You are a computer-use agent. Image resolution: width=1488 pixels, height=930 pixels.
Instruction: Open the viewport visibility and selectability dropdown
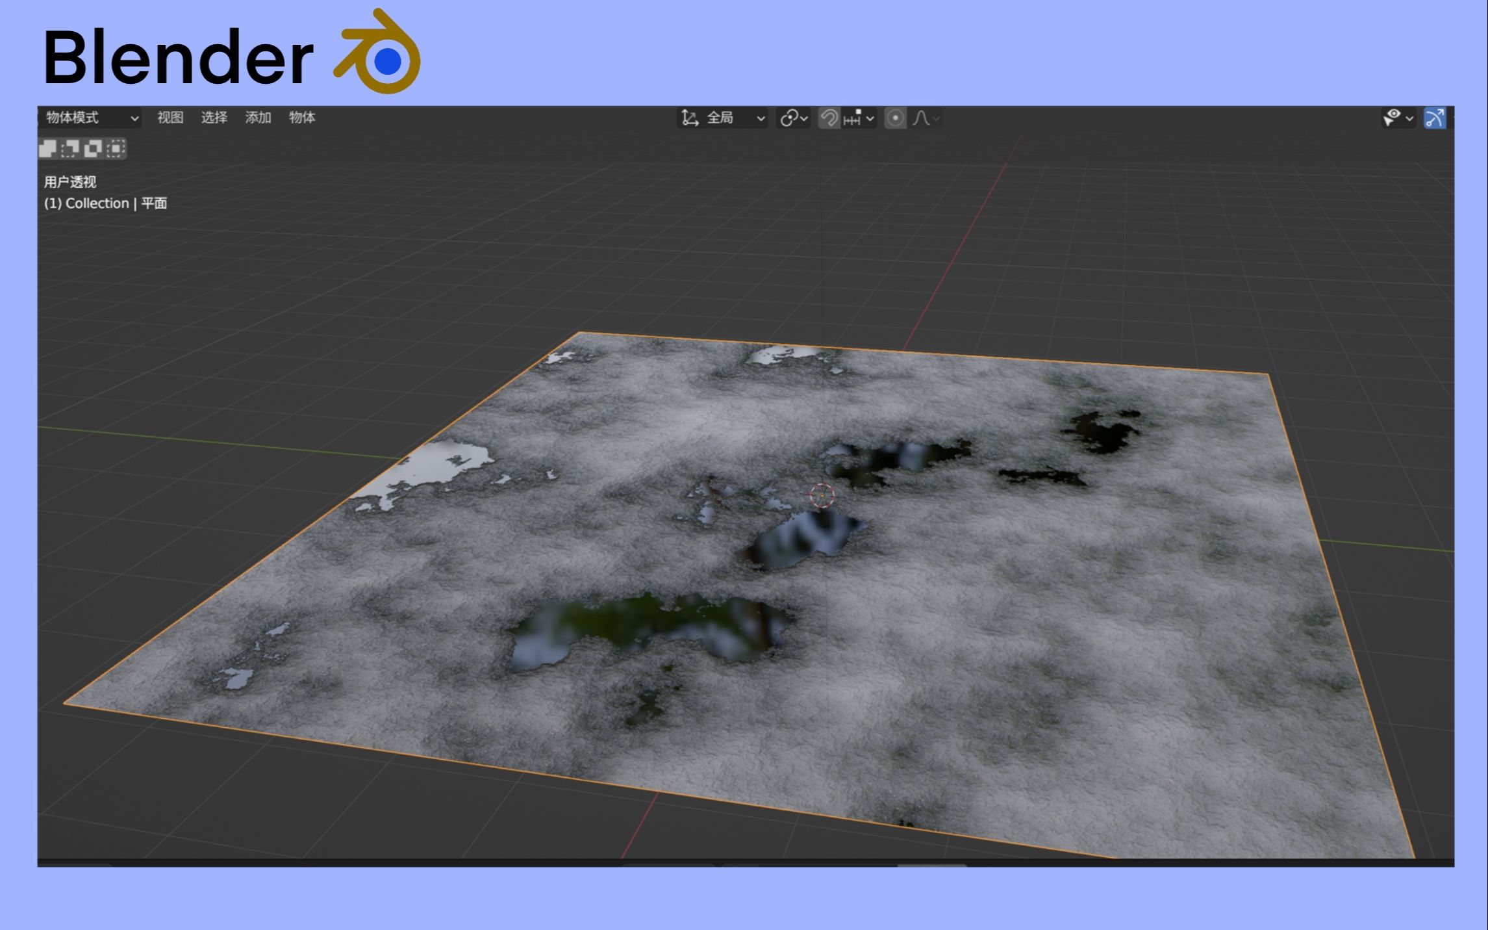tap(1398, 118)
